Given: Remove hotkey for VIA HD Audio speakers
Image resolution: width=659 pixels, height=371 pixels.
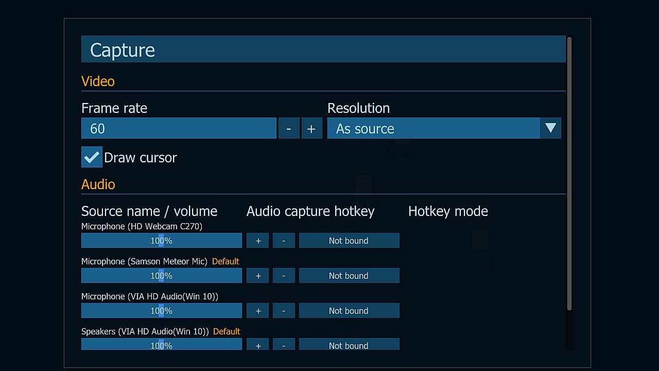Looking at the screenshot, I should click(x=284, y=345).
